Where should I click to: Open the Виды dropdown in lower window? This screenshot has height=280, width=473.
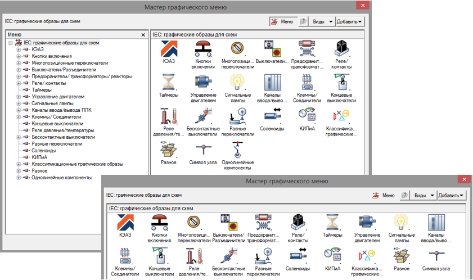(424, 195)
